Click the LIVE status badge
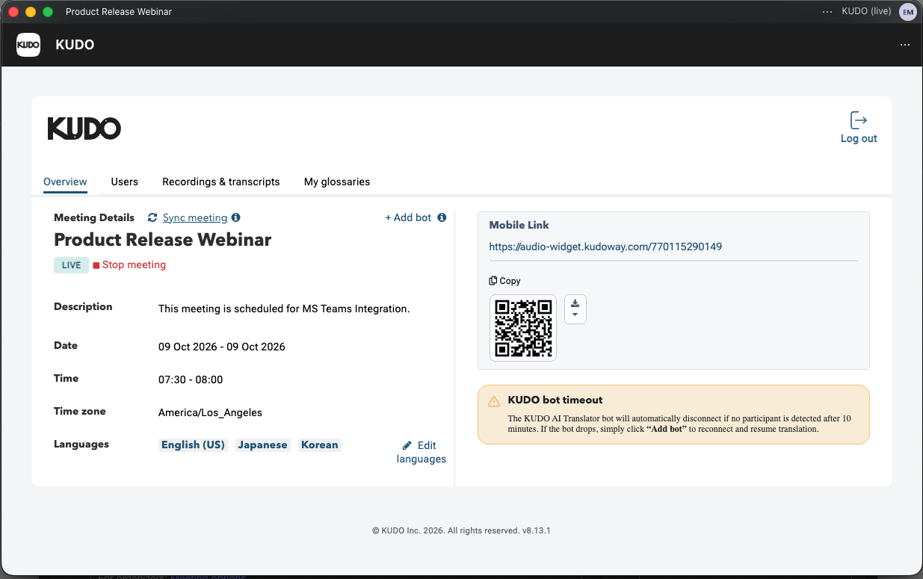The width and height of the screenshot is (923, 579). point(71,264)
